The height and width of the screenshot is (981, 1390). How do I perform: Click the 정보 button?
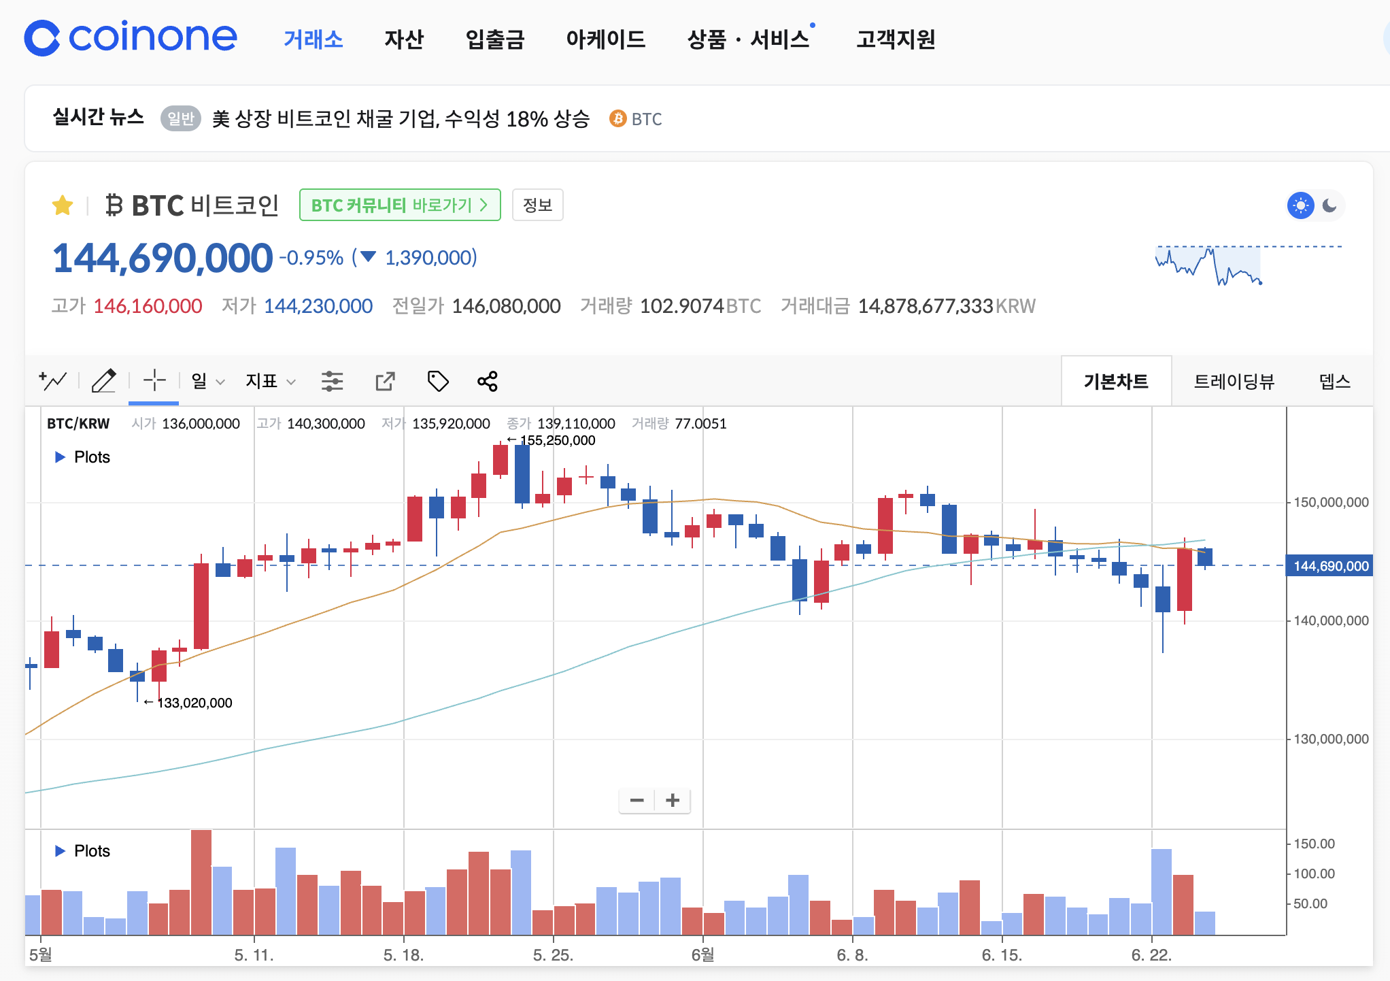537,205
